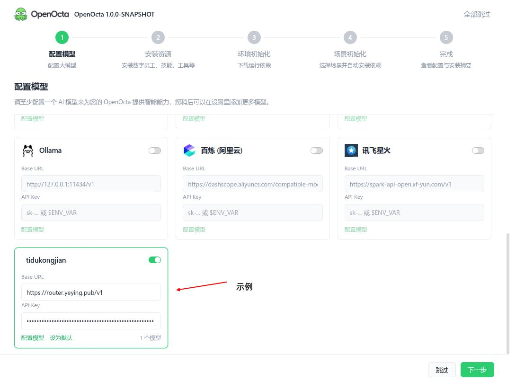Select step 1 配置模型 circle

click(62, 37)
